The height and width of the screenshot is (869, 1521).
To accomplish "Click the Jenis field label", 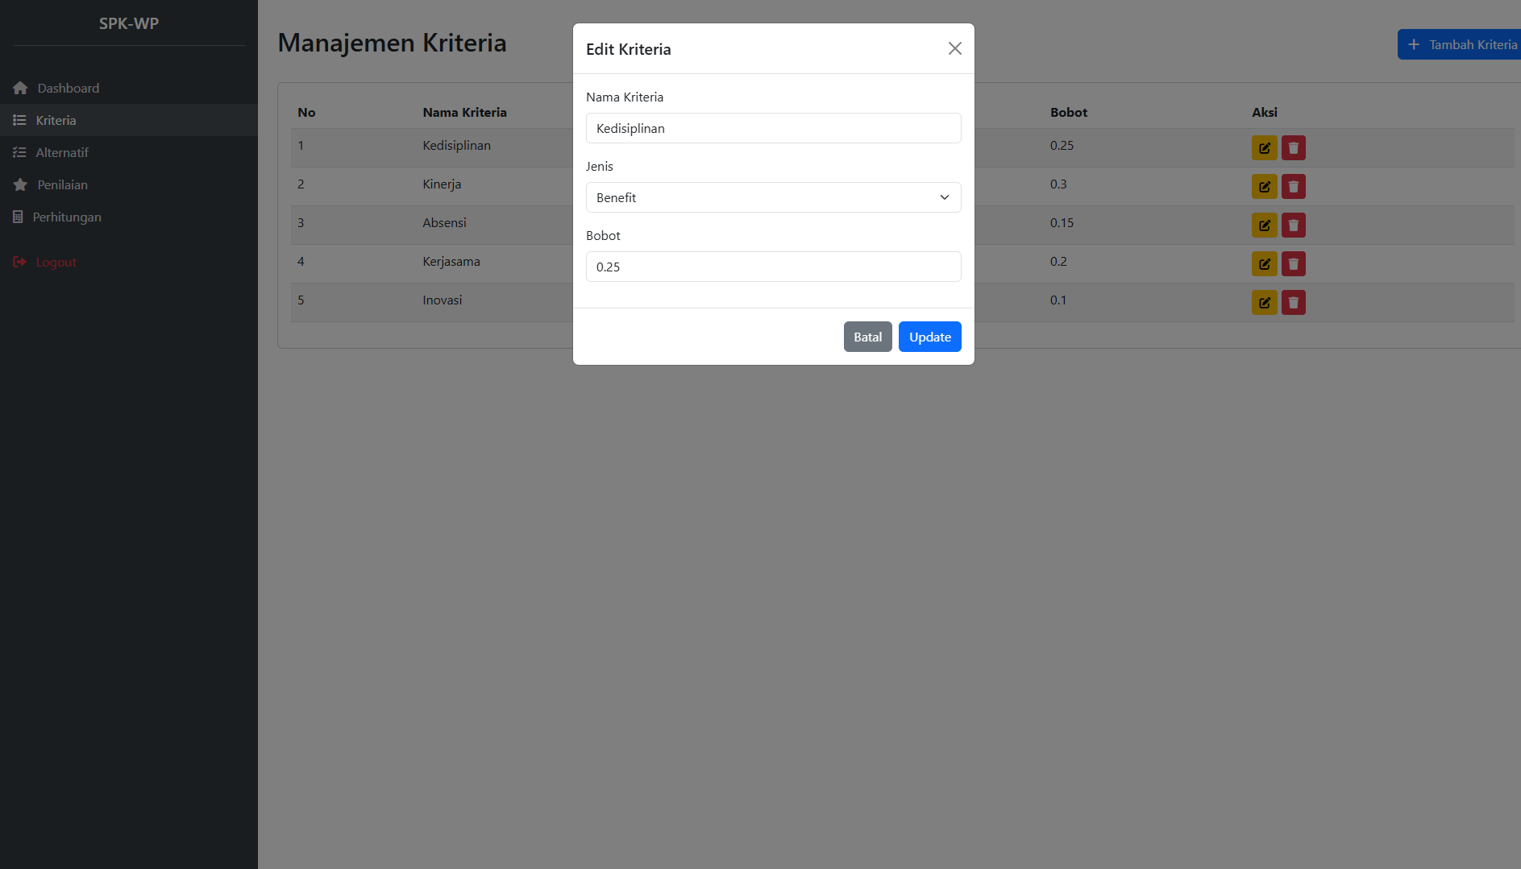I will (599, 166).
